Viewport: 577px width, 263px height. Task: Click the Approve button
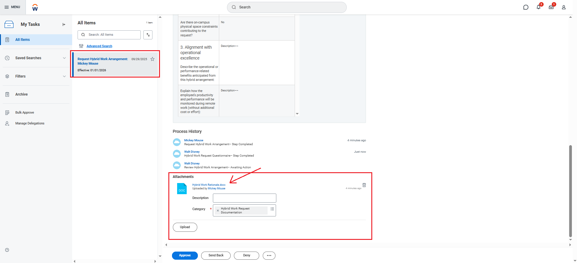pyautogui.click(x=185, y=255)
